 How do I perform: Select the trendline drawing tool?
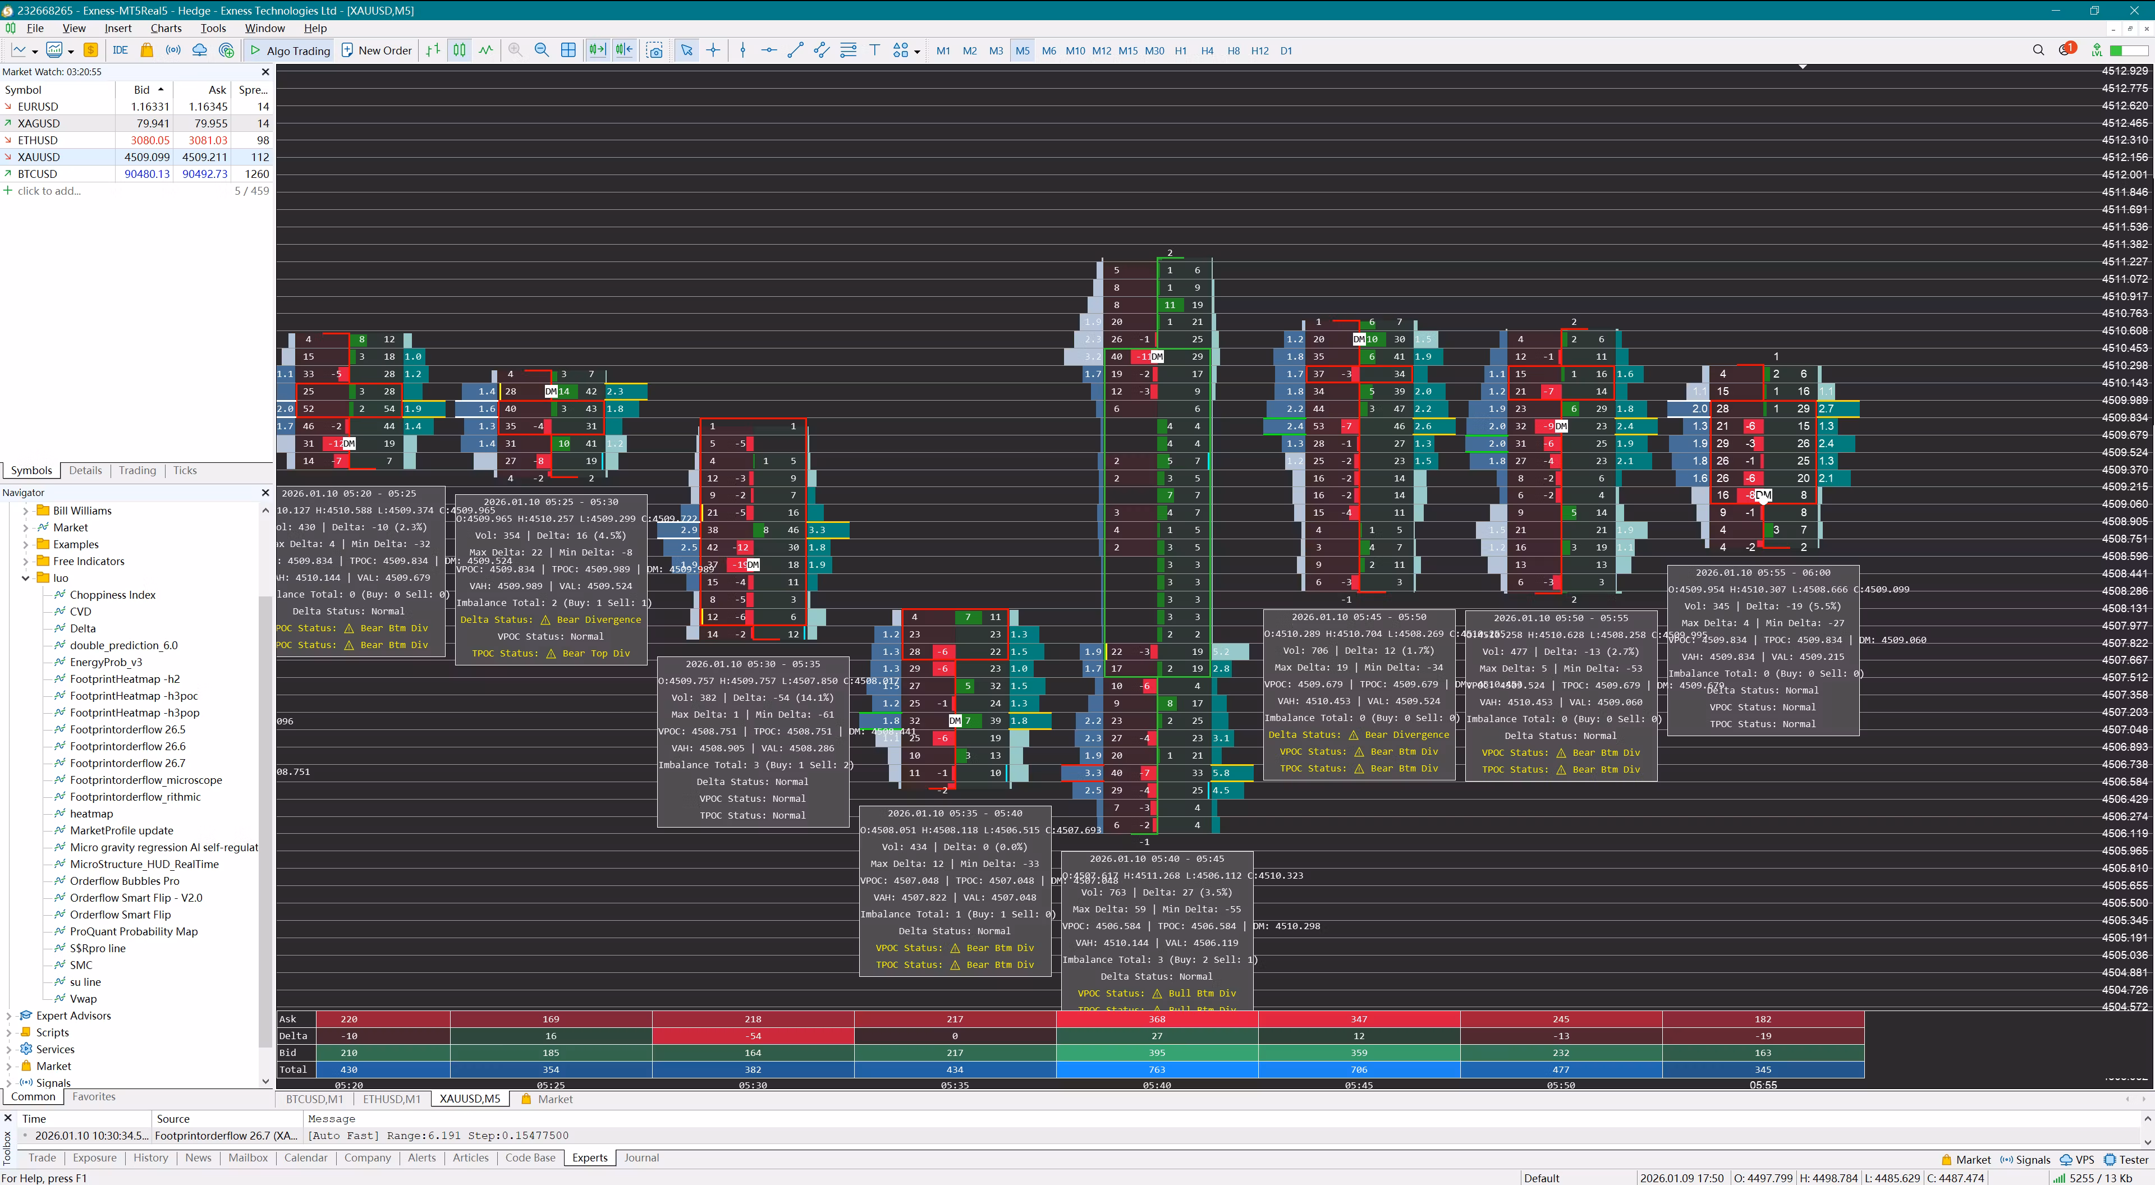coord(795,50)
